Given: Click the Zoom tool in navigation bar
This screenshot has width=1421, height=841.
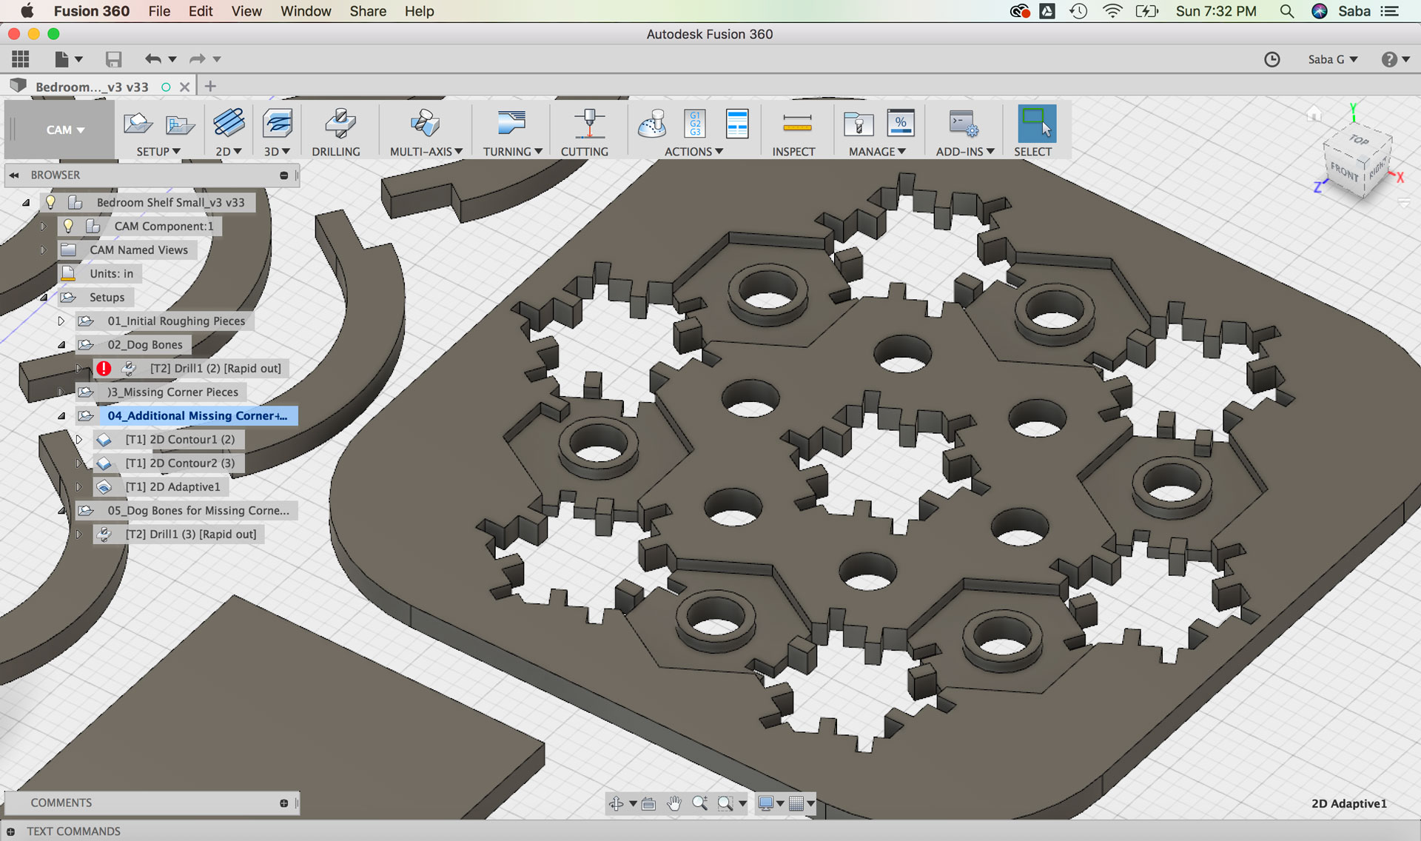Looking at the screenshot, I should (x=699, y=803).
